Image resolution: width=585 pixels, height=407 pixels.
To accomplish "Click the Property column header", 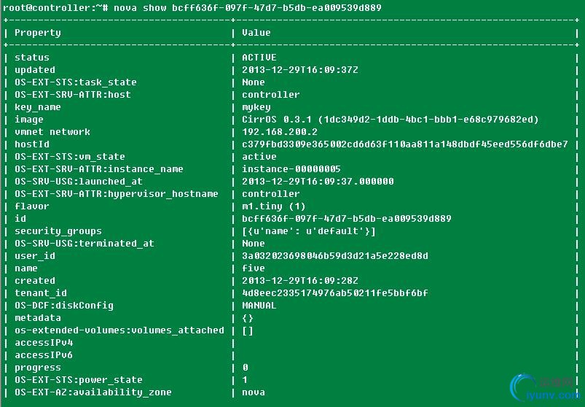I will tap(38, 33).
